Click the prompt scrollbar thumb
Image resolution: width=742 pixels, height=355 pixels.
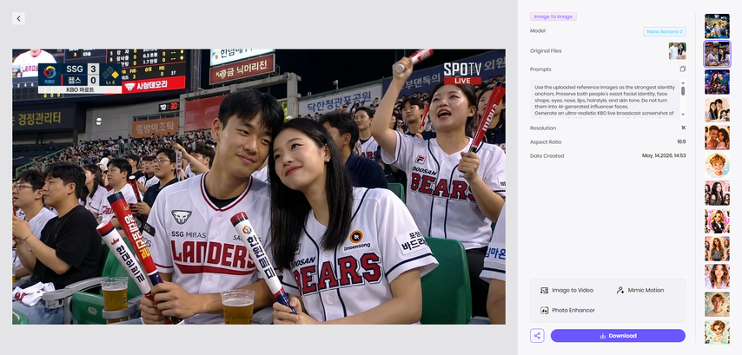coord(683,90)
